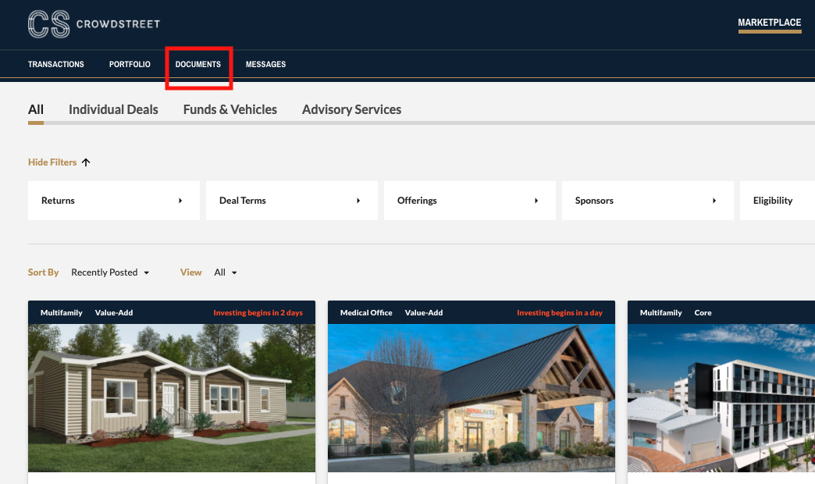Switch to the Individual Deals tab

coord(113,110)
